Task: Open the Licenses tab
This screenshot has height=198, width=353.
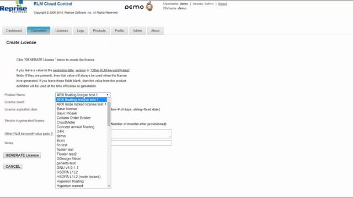Action: (x=62, y=31)
